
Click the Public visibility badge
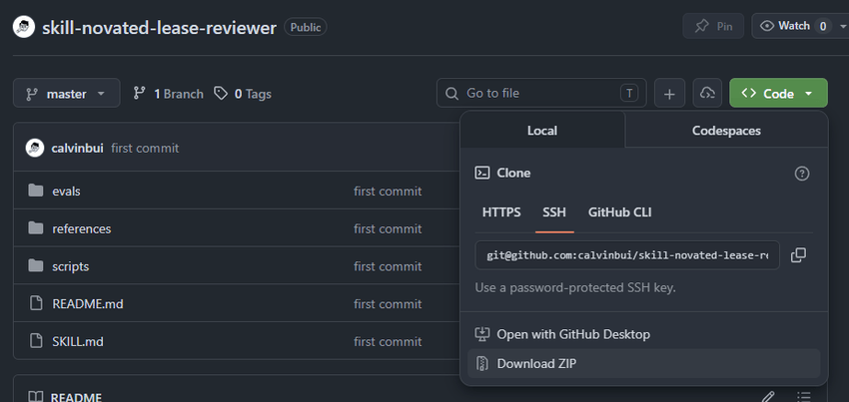[x=306, y=27]
